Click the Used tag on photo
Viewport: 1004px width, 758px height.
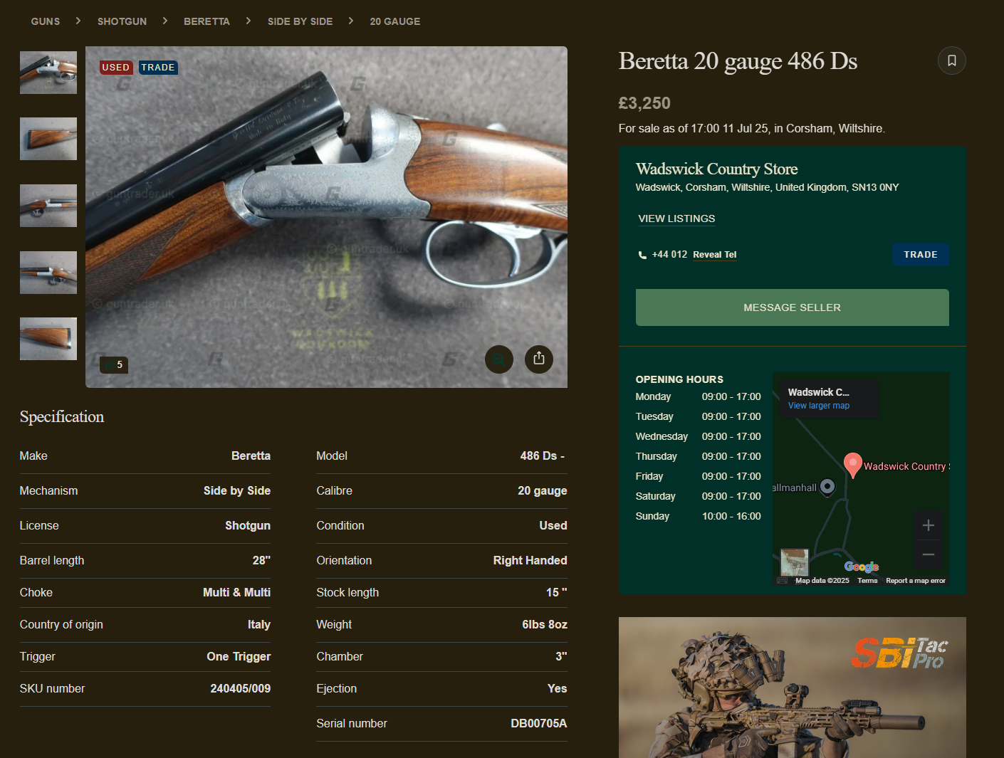[115, 68]
